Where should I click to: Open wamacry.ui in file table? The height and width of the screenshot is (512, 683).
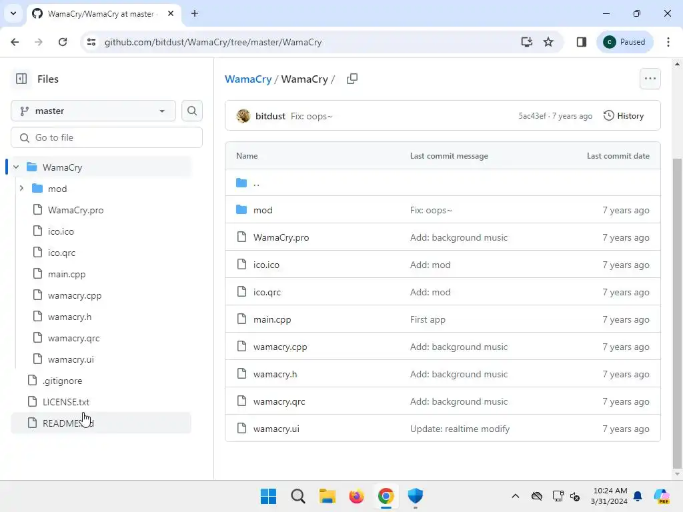(276, 429)
